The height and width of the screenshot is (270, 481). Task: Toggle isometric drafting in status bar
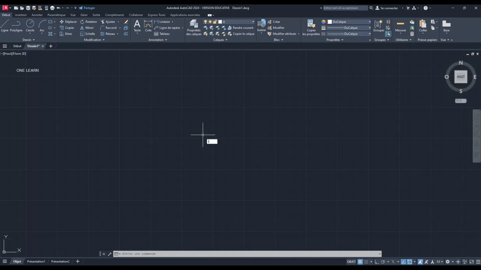[393, 262]
